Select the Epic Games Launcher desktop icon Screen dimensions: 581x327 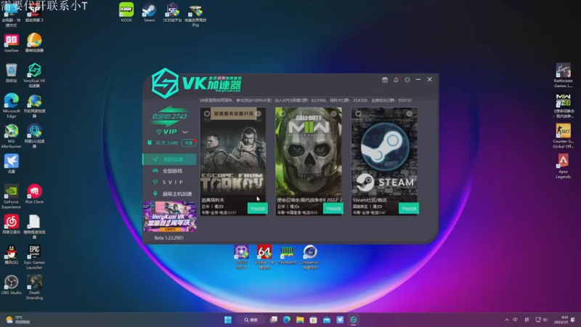[34, 257]
